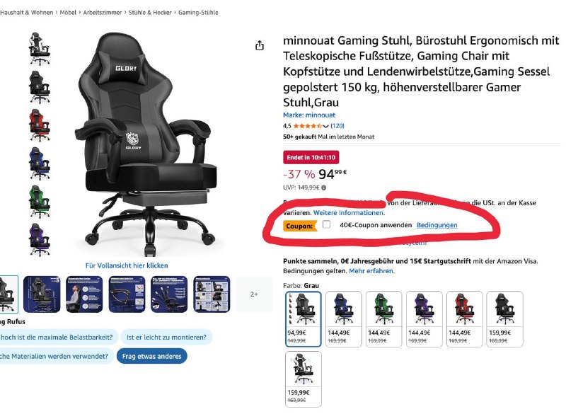Open Marke: minnouat brand link

(x=309, y=115)
